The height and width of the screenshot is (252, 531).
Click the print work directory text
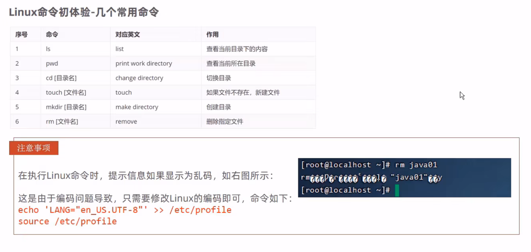click(x=144, y=64)
